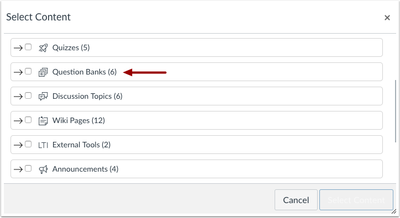Image resolution: width=400 pixels, height=218 pixels.
Task: Click the Wiki Pages document icon
Action: pyautogui.click(x=43, y=121)
